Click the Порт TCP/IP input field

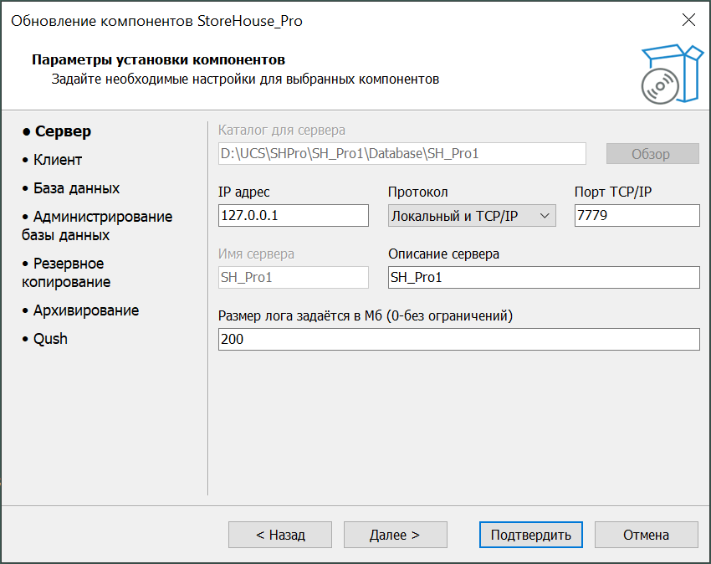pyautogui.click(x=637, y=216)
